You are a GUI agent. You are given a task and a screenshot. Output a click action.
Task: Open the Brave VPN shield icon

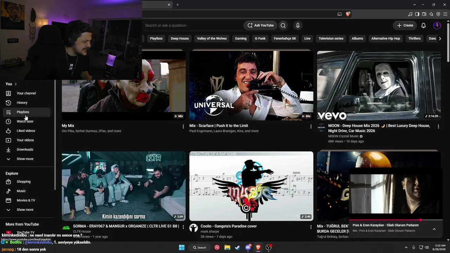[x=438, y=14]
